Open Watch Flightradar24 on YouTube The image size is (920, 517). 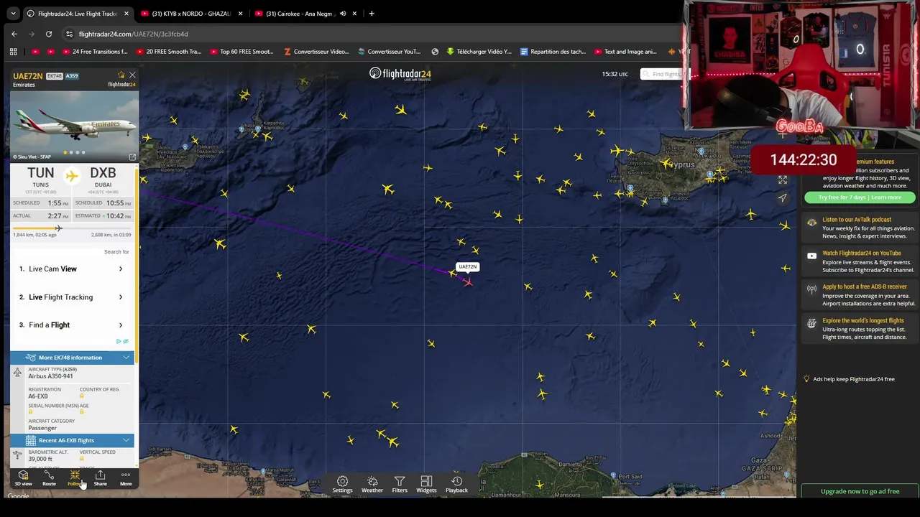861,261
